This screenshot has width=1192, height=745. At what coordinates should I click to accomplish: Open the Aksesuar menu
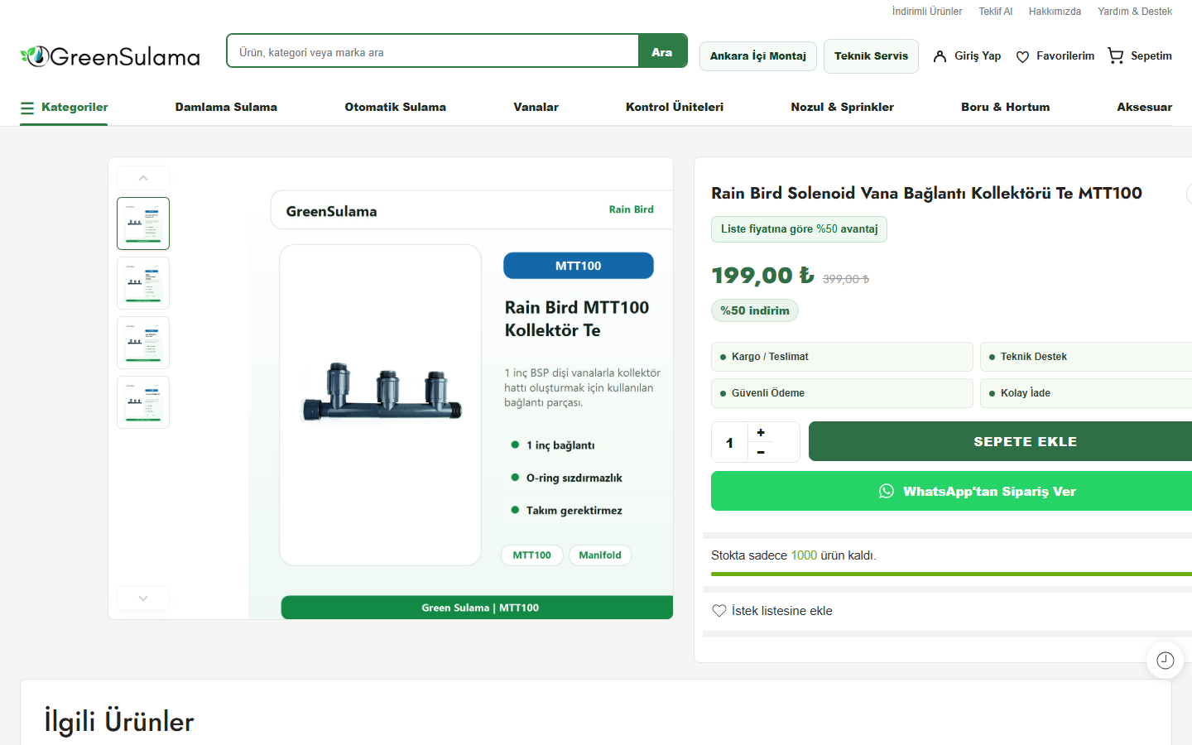1145,108
